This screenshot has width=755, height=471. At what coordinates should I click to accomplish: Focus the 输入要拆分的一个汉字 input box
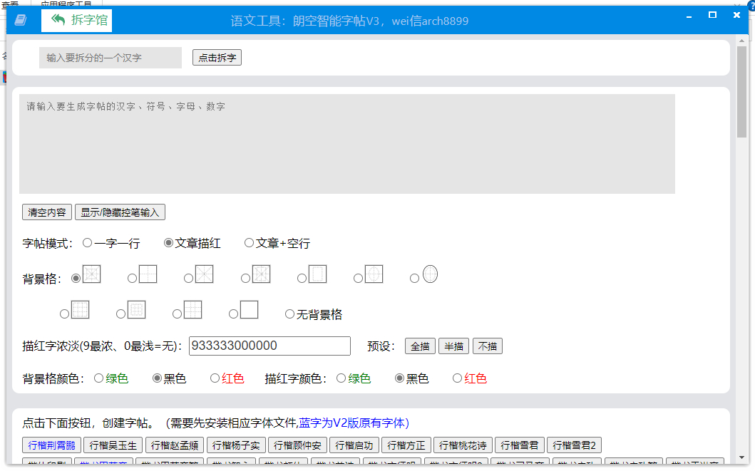(x=111, y=58)
